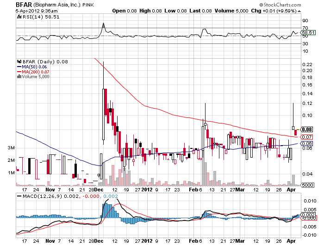
Task: Click the High 0.08 header value
Action: click(150, 11)
